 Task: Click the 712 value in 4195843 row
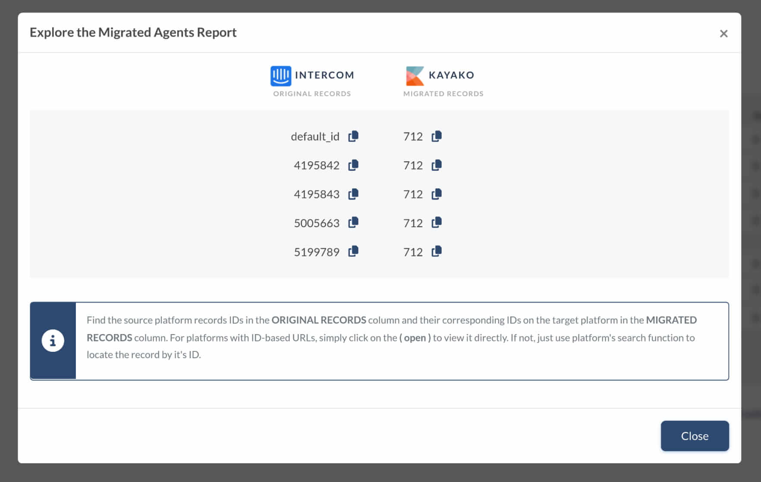(413, 194)
